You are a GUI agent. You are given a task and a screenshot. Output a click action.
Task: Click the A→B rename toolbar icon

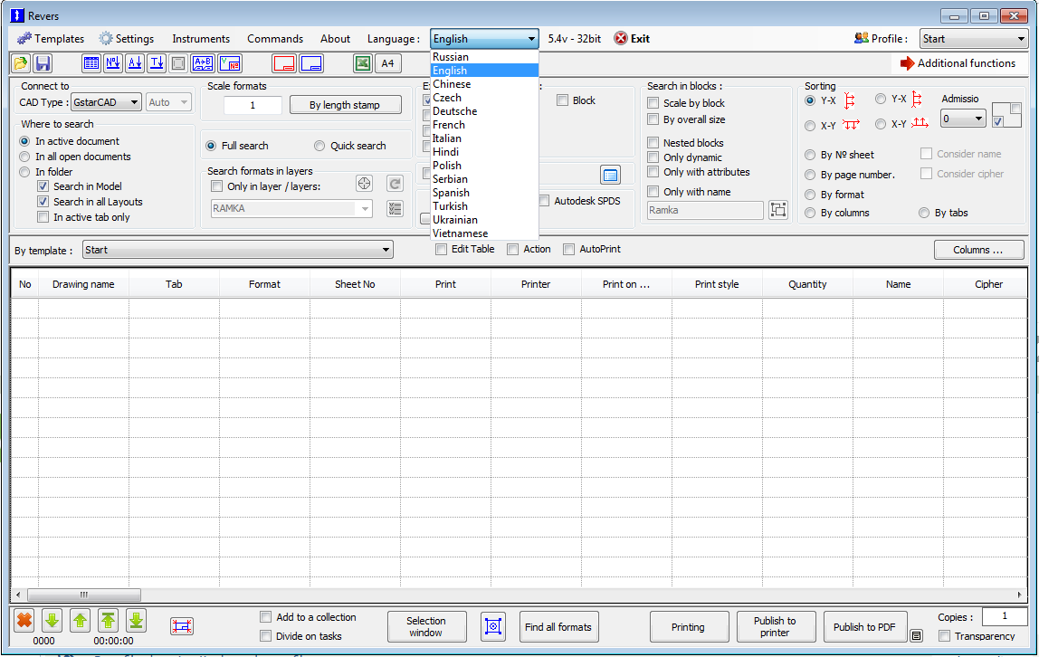click(x=203, y=63)
